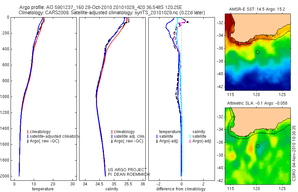Click magenta salinity Argo(-adj) legend marker

(190, 141)
